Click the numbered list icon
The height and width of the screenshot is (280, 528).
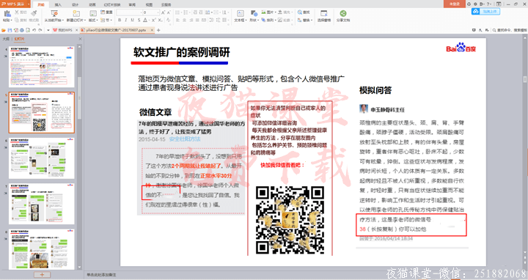pyautogui.click(x=186, y=12)
